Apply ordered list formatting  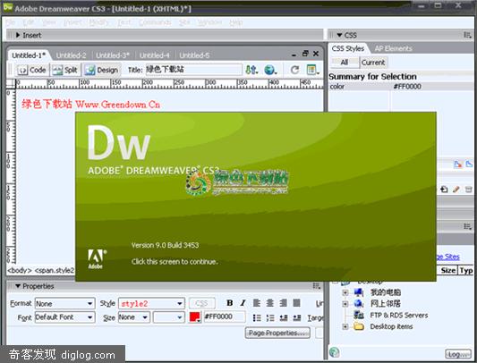(270, 318)
